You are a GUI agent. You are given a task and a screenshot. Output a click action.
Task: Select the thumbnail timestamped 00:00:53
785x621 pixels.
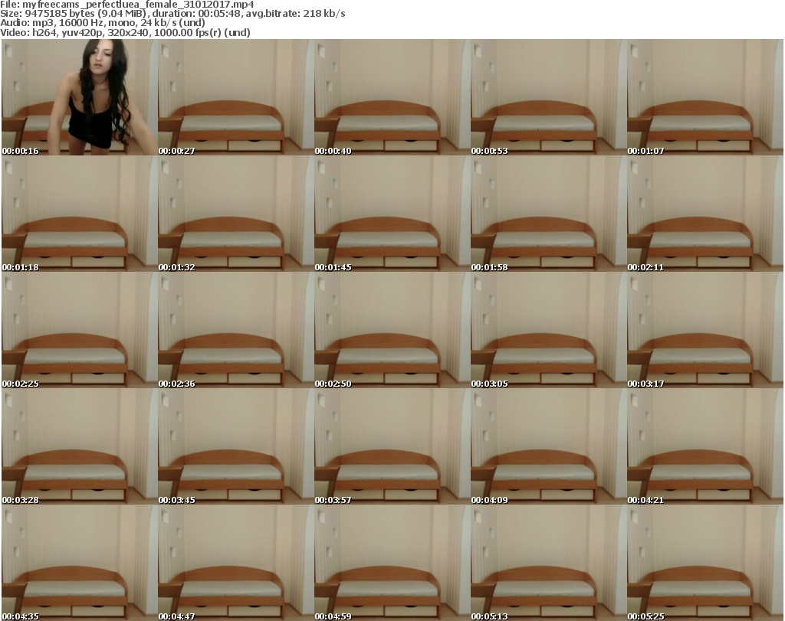(x=548, y=97)
